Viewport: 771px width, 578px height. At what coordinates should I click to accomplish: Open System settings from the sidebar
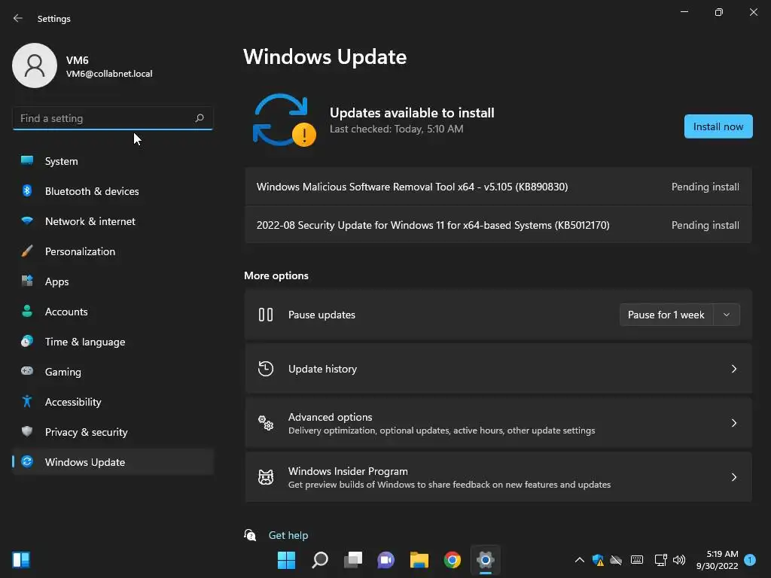coord(113,161)
